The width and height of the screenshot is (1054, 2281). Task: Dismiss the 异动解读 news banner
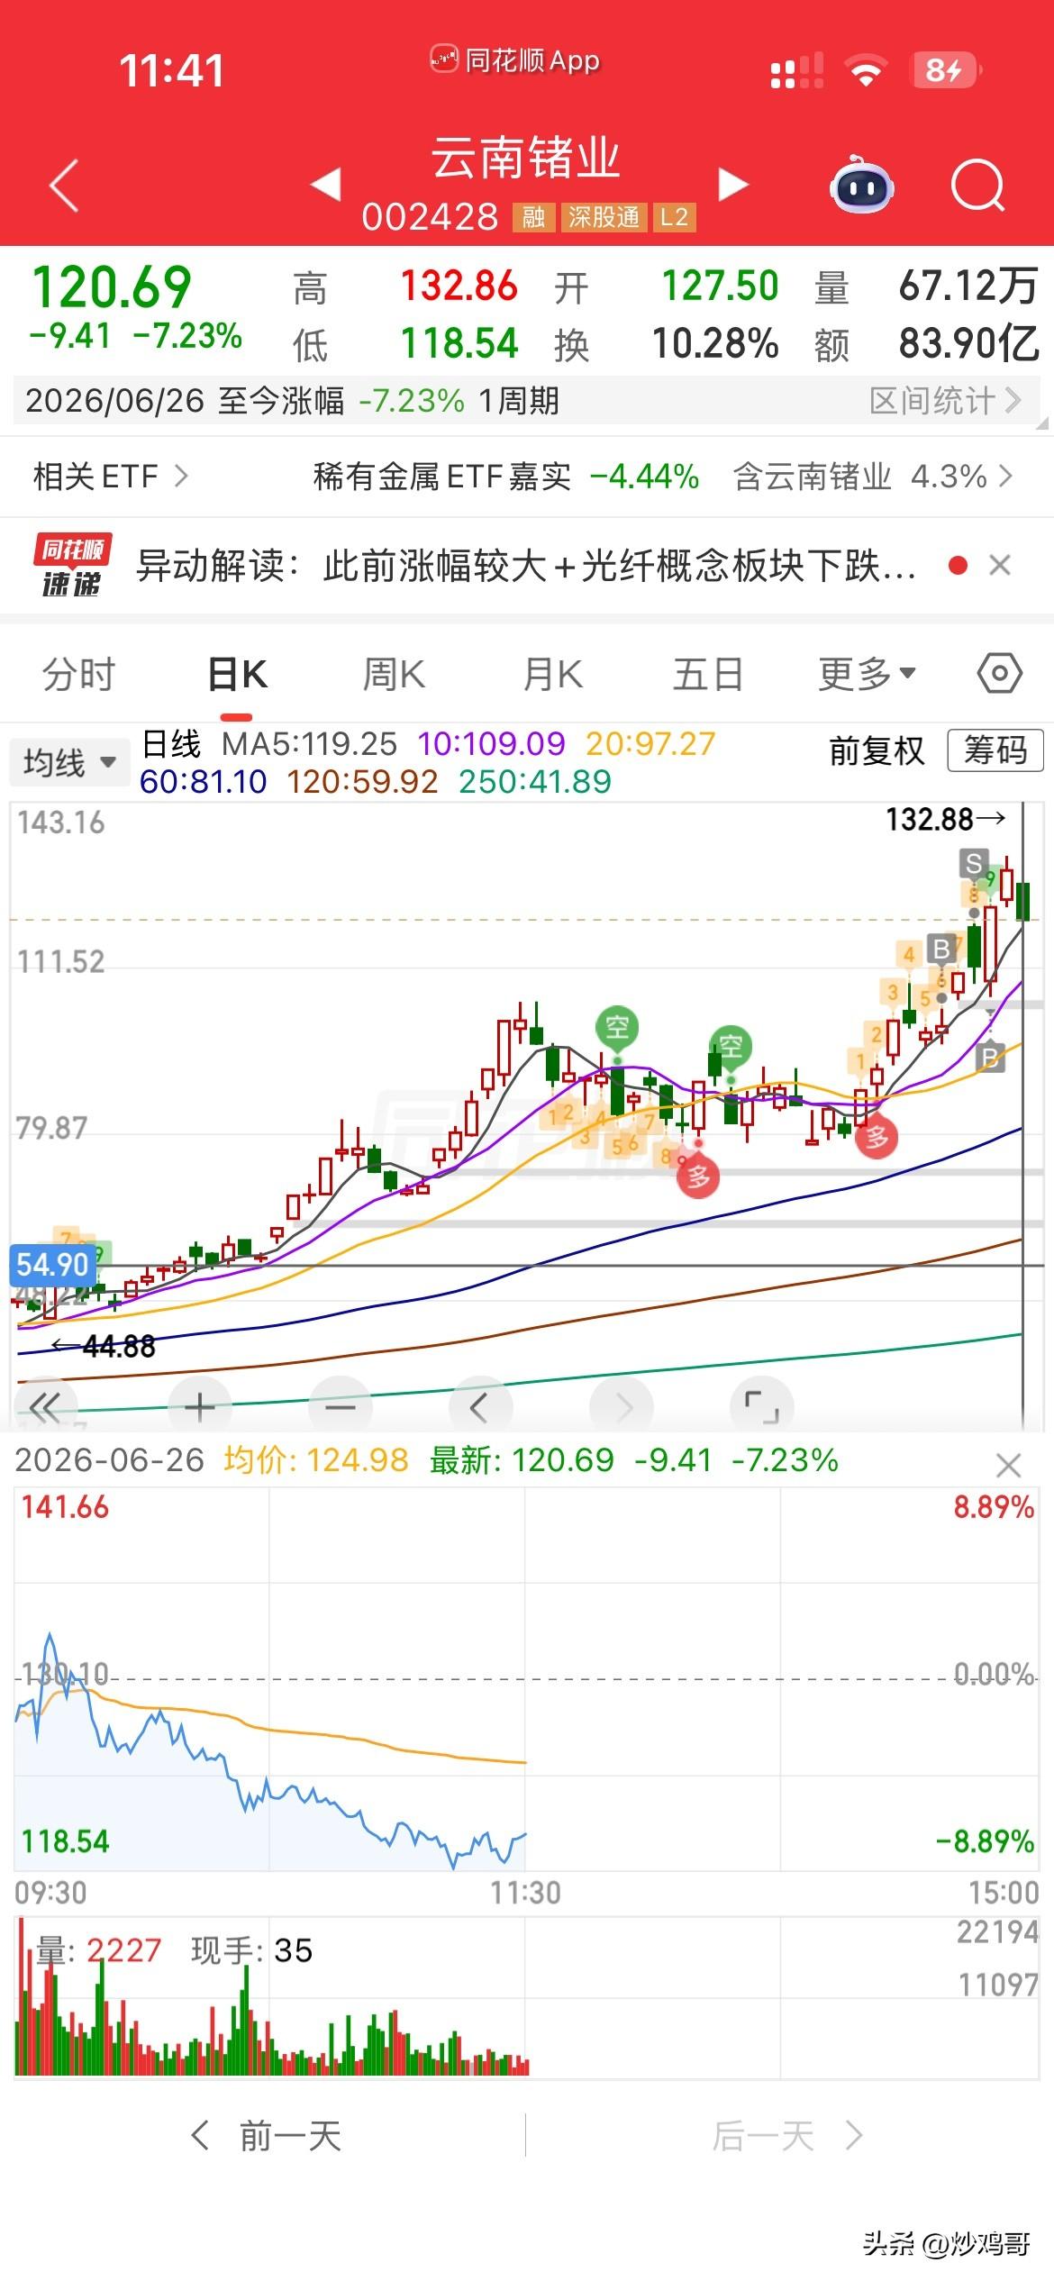pos(999,566)
